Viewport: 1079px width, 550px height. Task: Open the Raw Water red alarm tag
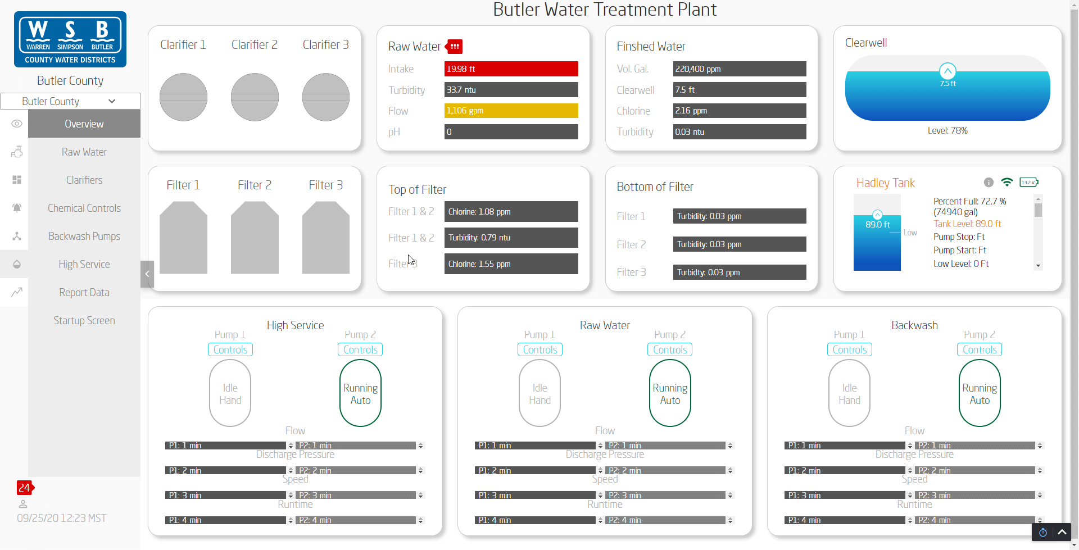coord(454,46)
